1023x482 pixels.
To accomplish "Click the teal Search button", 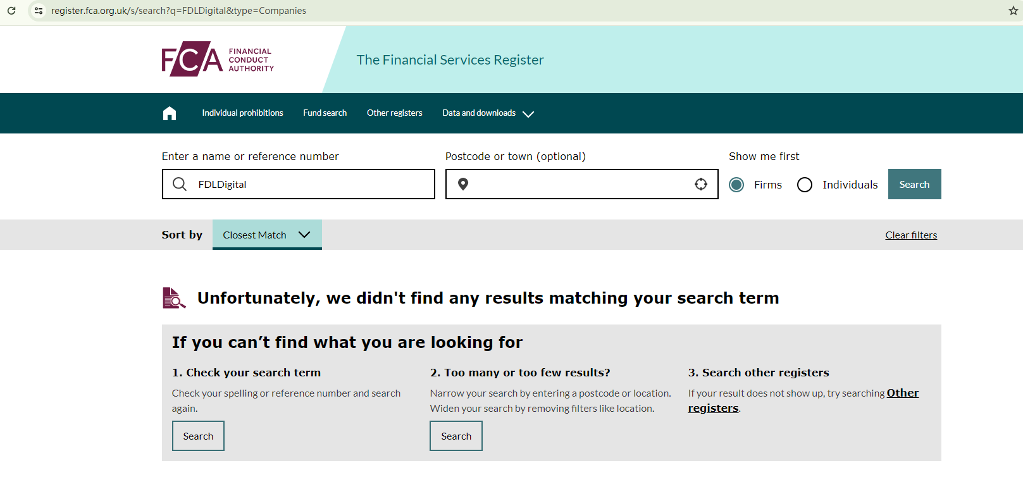I will (914, 184).
